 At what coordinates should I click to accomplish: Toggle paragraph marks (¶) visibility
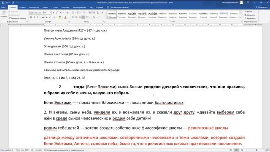coord(103,13)
